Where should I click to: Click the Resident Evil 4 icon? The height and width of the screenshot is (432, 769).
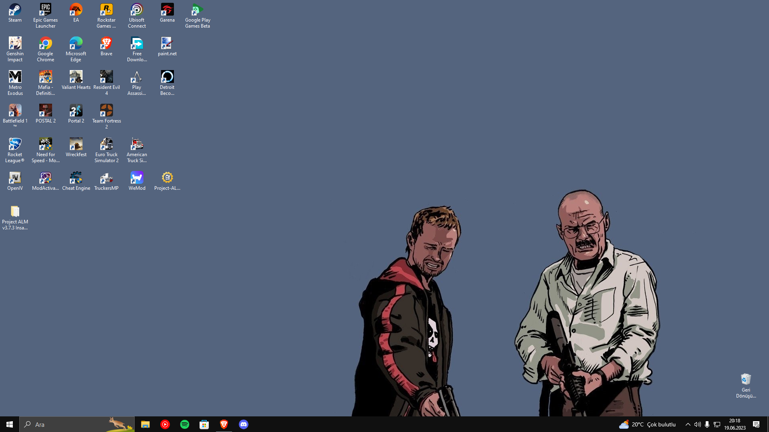tap(106, 83)
